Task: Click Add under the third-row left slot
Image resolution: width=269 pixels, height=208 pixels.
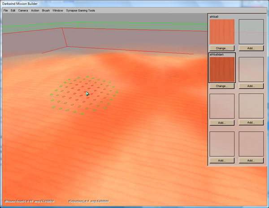Action: (x=222, y=122)
